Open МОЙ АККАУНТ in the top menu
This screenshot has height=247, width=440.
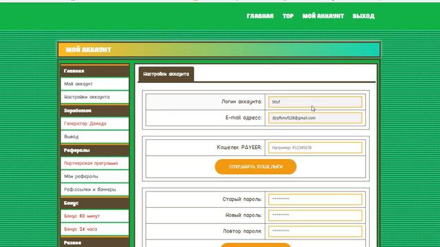tap(323, 16)
